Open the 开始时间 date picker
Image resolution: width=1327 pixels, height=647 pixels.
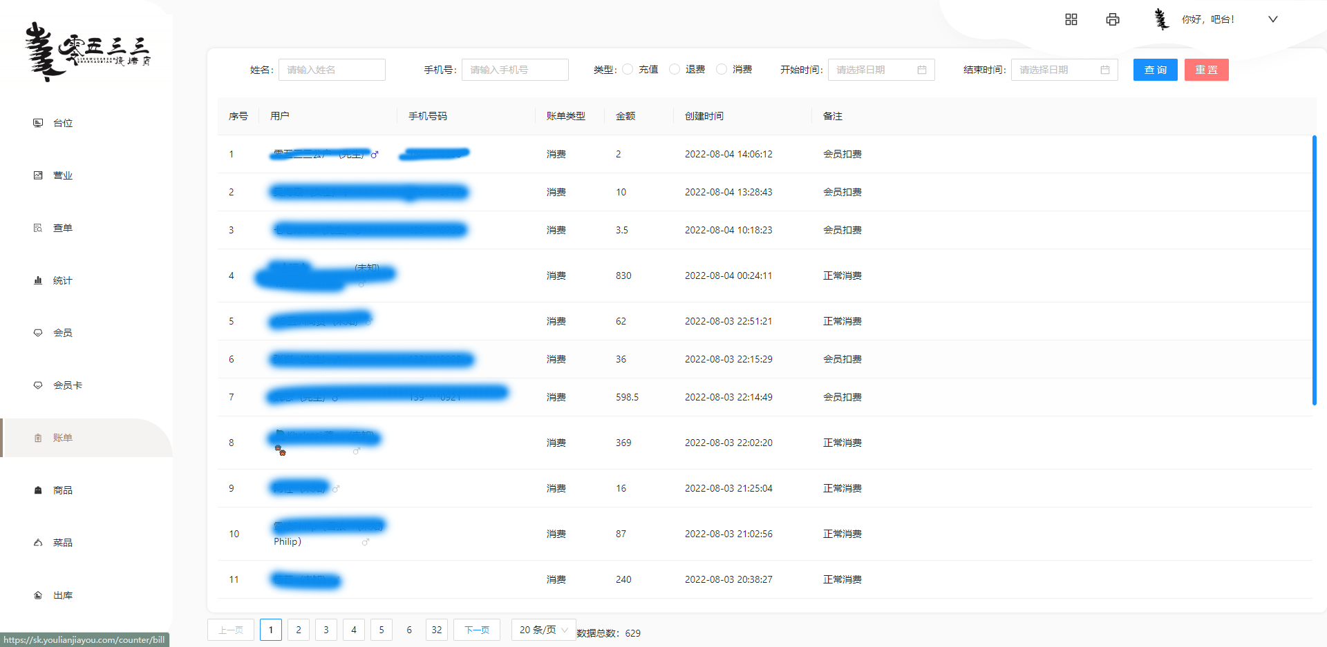click(x=881, y=70)
